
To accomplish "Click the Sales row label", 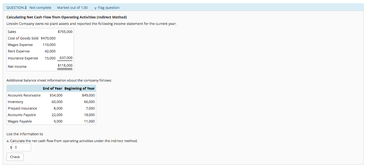I will pos(12,32).
